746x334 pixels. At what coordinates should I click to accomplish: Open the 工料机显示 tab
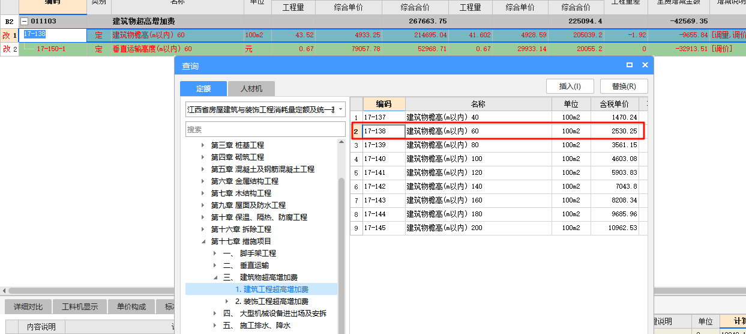[80, 307]
